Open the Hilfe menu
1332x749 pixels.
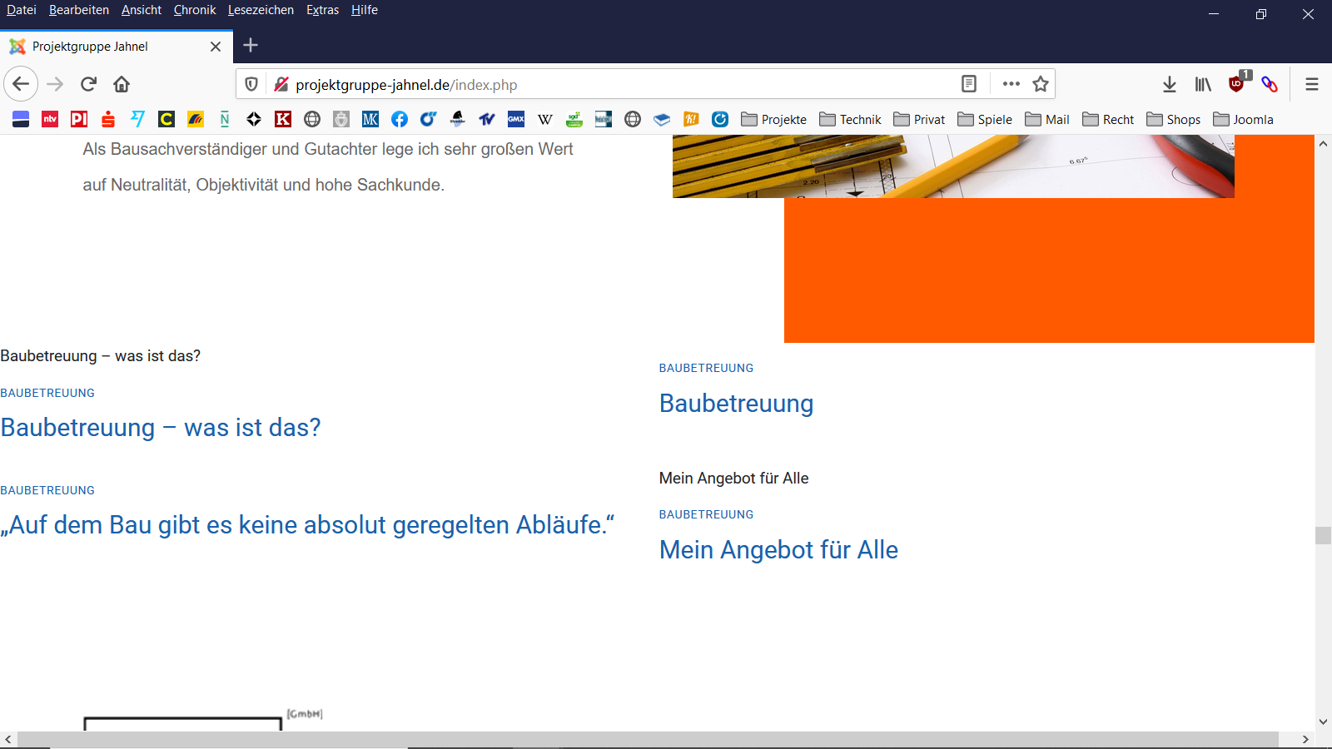tap(365, 10)
